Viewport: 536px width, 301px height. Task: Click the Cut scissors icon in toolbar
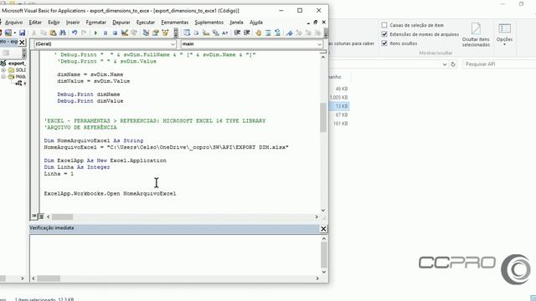click(x=33, y=33)
